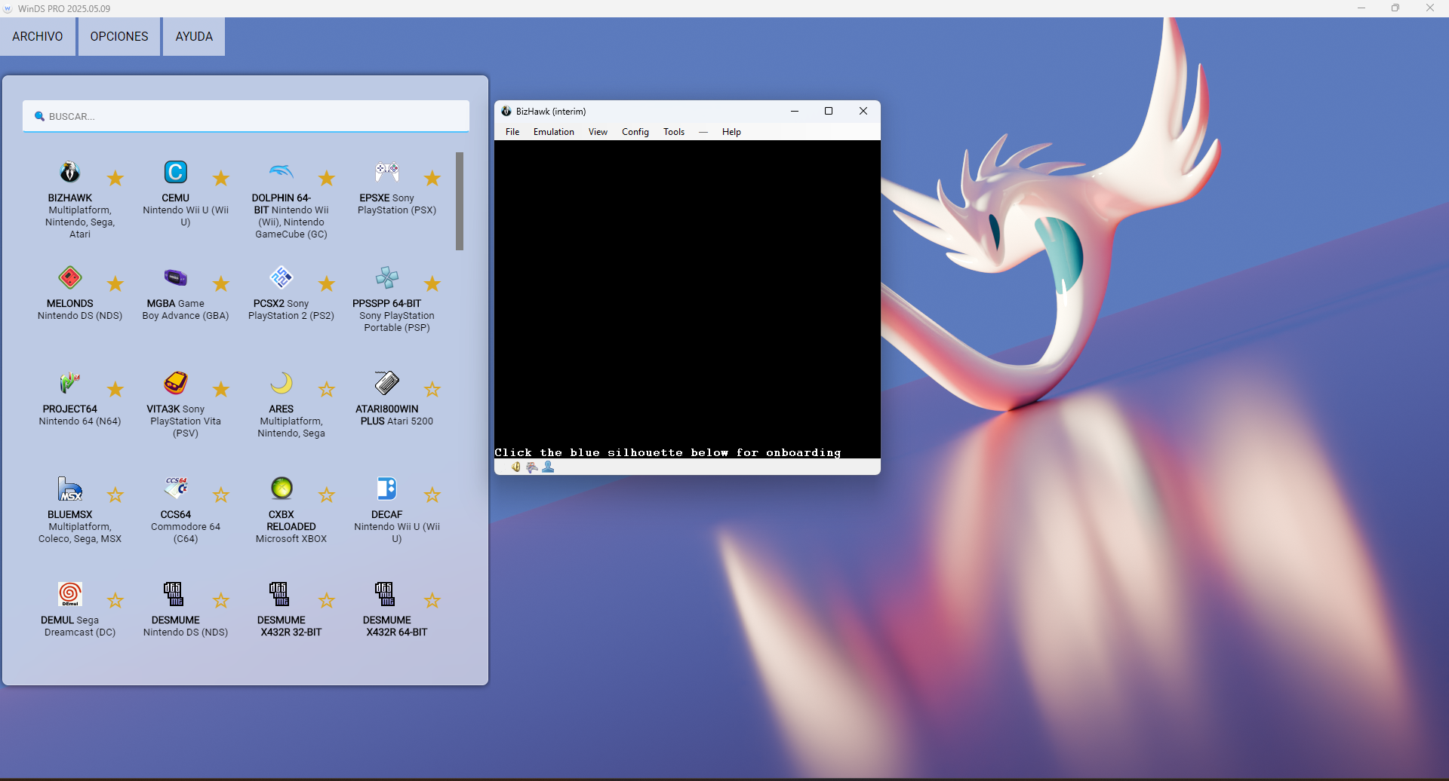1449x781 pixels.
Task: Favorite CCS64 with its empty star
Action: (x=221, y=495)
